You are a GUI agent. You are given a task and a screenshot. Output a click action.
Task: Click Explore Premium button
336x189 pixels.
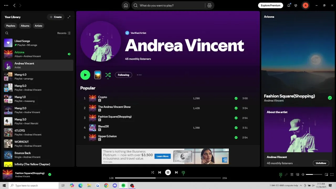coord(271,5)
